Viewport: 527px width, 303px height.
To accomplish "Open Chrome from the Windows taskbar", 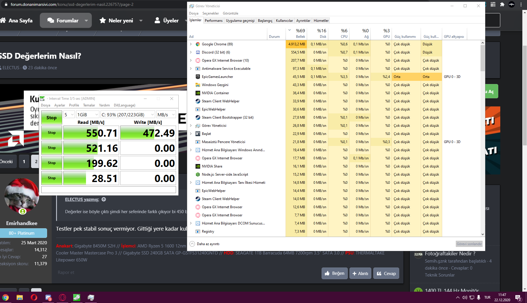I will pos(6,297).
